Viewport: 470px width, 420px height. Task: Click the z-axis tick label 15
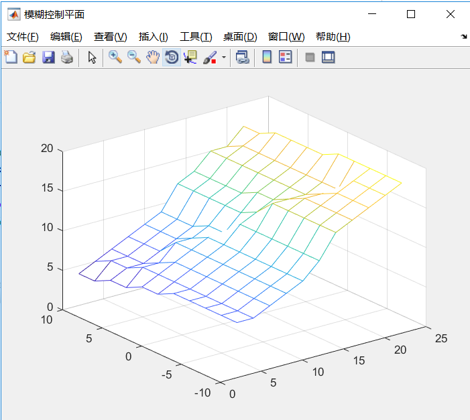pyautogui.click(x=47, y=188)
